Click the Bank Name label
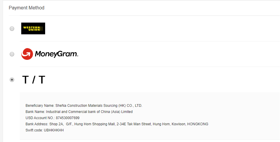Image resolution: width=280 pixels, height=142 pixels. [35, 112]
